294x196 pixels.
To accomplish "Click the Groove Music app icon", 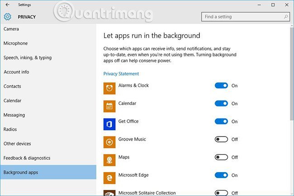I will (x=109, y=142).
